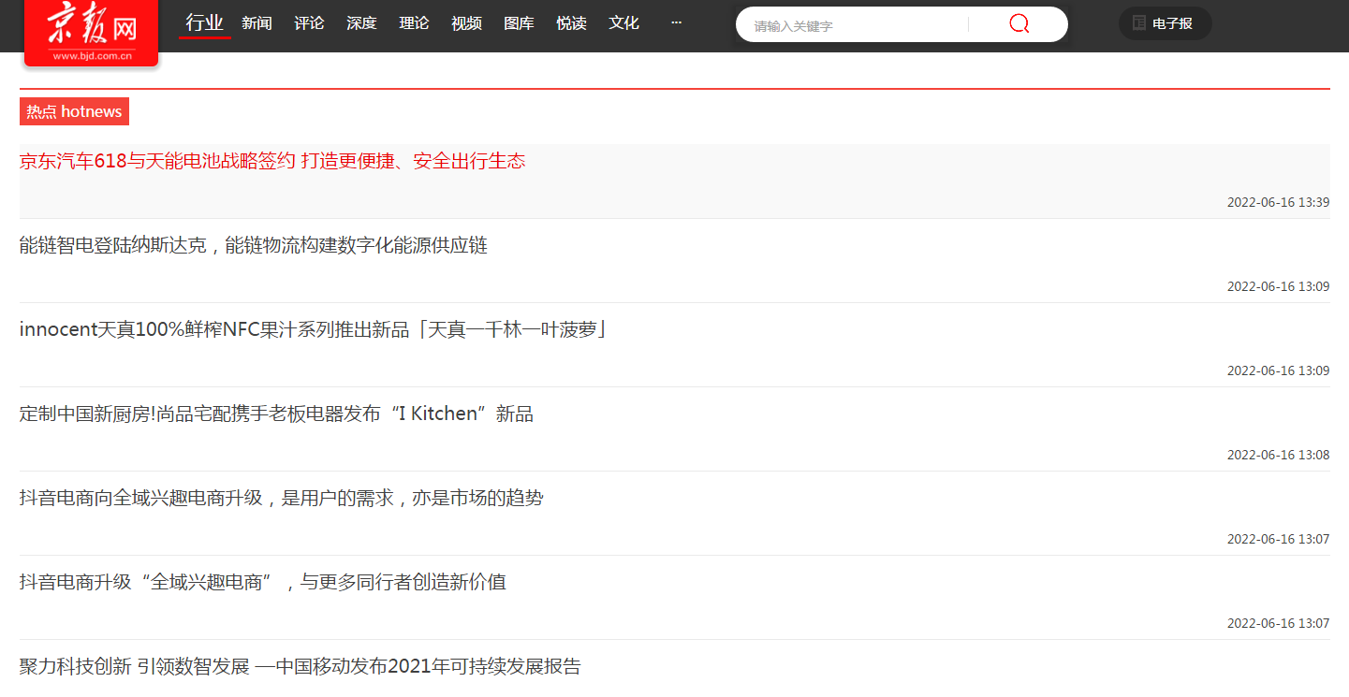Go to the 新闻 section

[257, 23]
